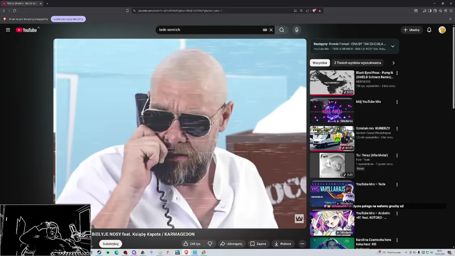Open a new browser tab

click(47, 4)
